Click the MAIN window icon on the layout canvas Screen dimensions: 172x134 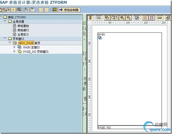click(x=100, y=38)
